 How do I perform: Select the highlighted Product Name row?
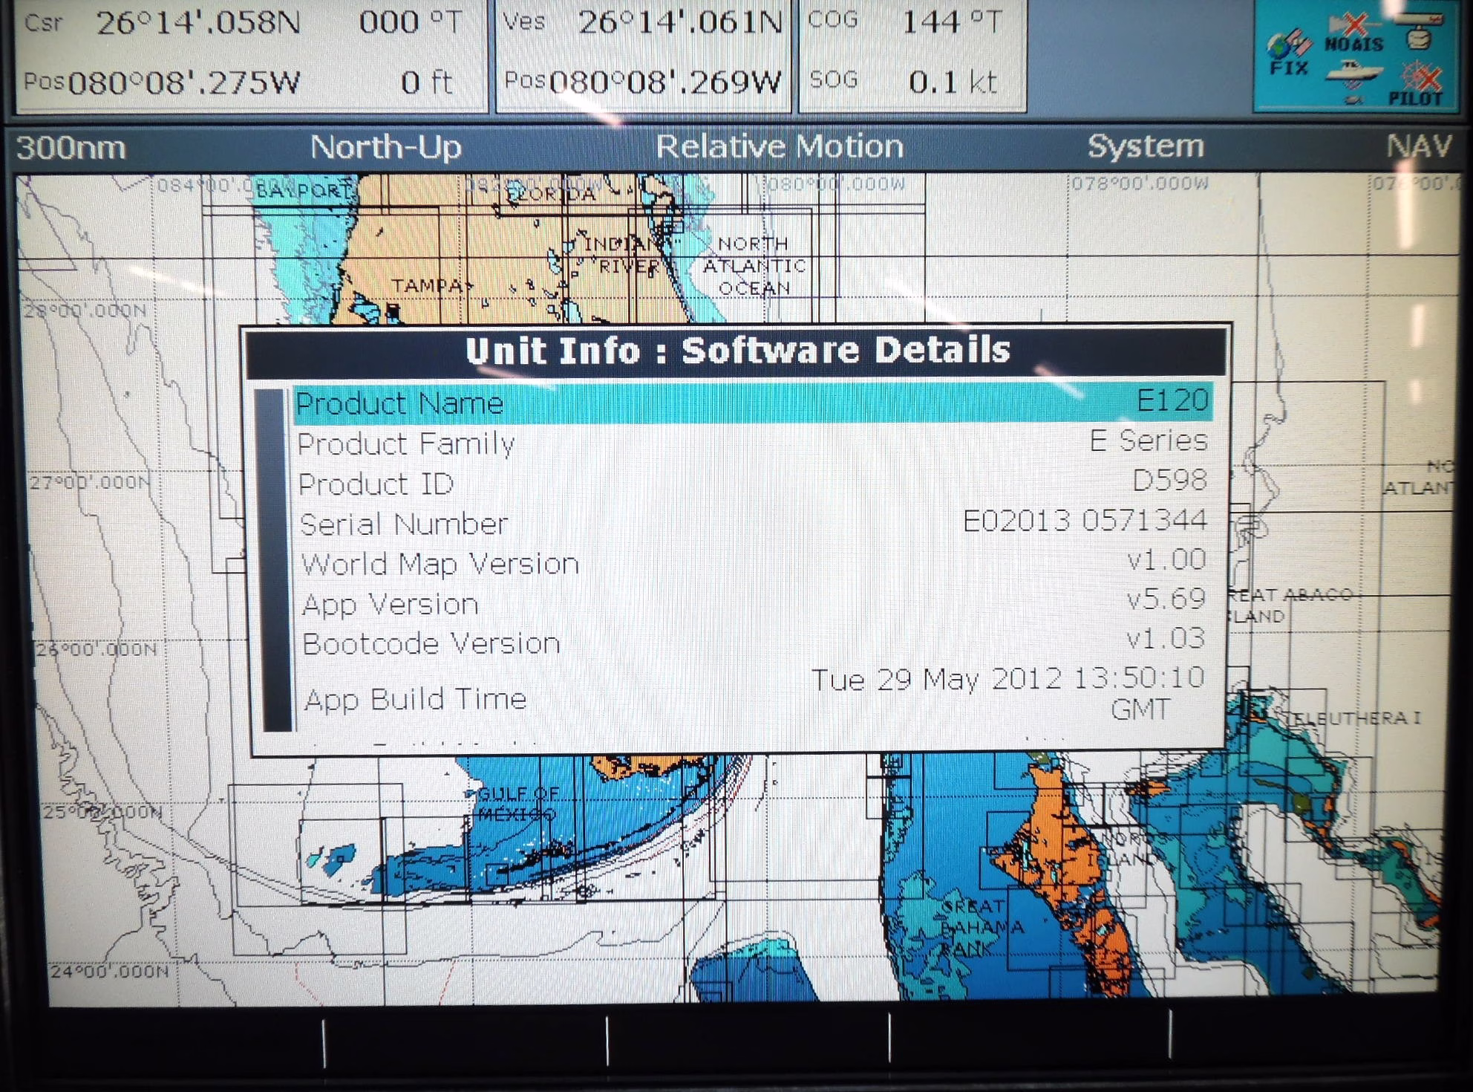point(751,403)
